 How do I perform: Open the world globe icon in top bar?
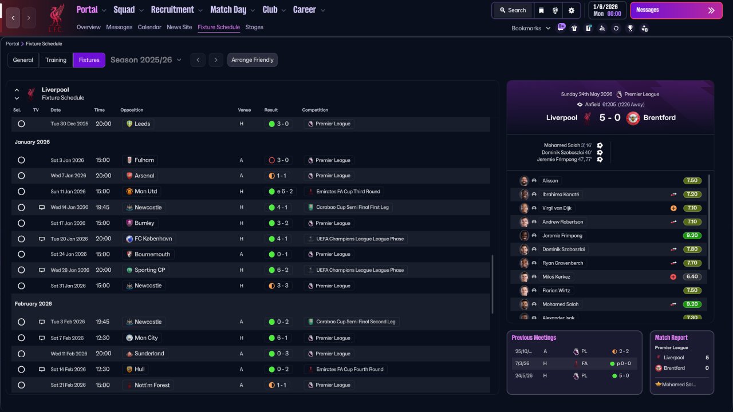555,10
